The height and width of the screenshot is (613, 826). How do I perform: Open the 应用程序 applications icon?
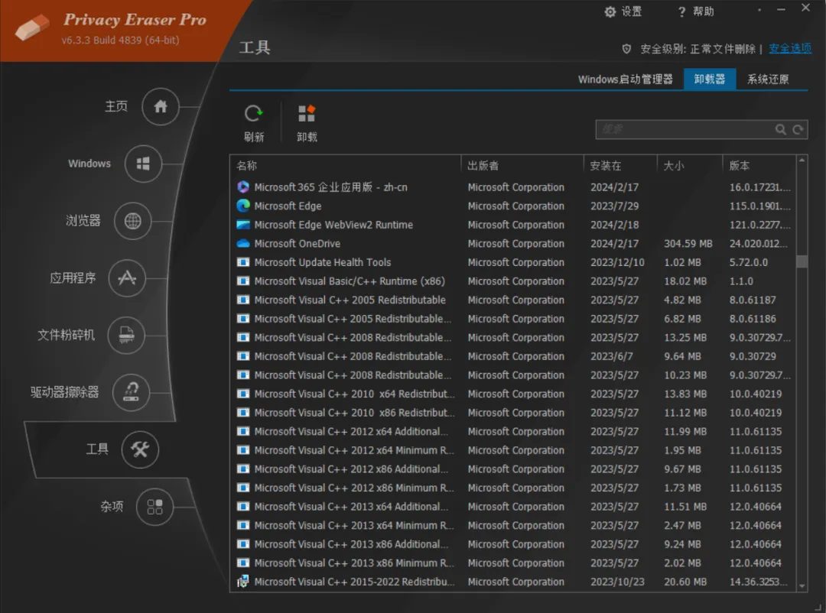127,278
